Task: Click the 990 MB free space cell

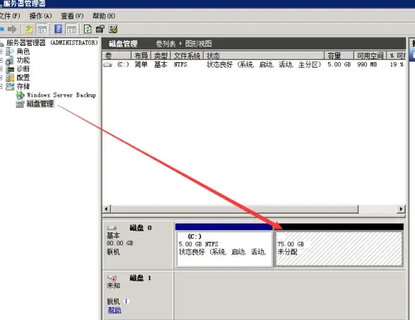Action: [367, 64]
